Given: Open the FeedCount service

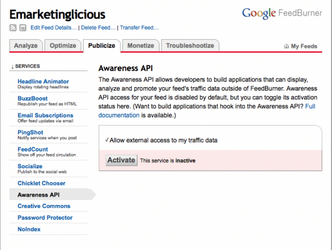Looking at the screenshot, I should (x=33, y=149).
